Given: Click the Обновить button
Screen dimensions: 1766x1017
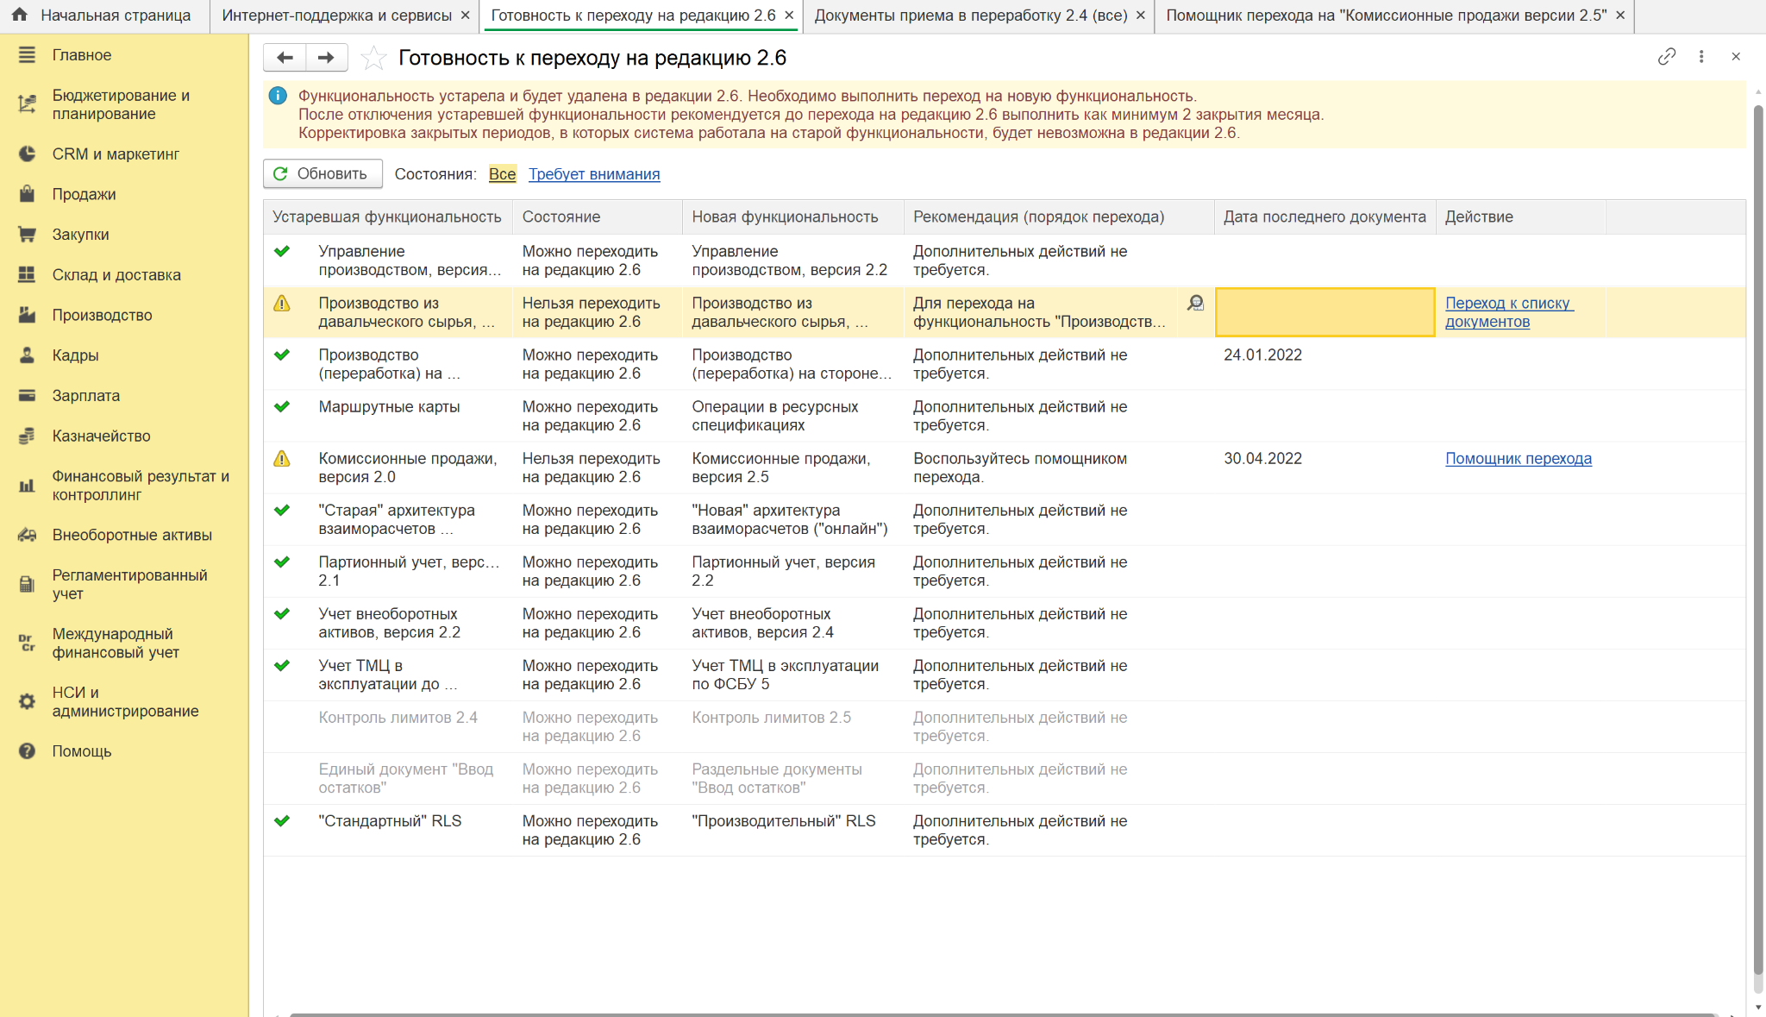Looking at the screenshot, I should [323, 173].
